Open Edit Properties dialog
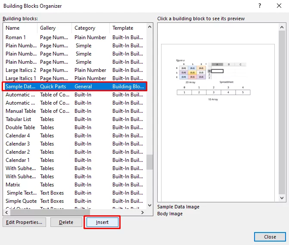 click(x=24, y=222)
